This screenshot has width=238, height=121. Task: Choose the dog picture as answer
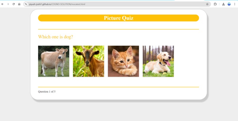(158, 61)
